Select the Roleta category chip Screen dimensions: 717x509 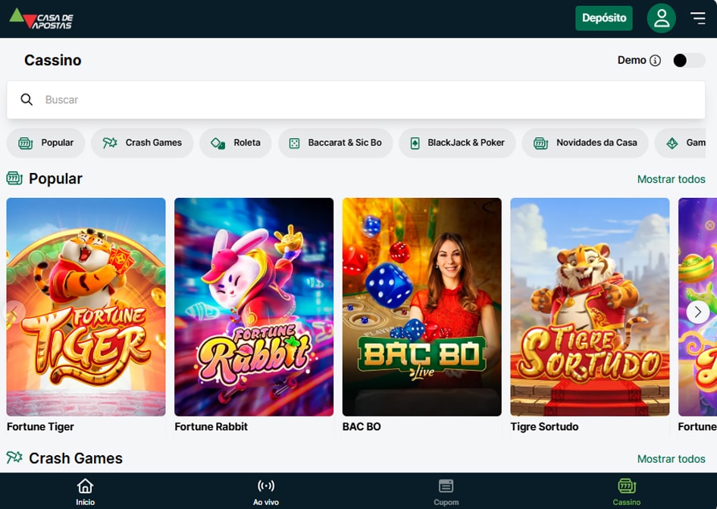pos(236,143)
